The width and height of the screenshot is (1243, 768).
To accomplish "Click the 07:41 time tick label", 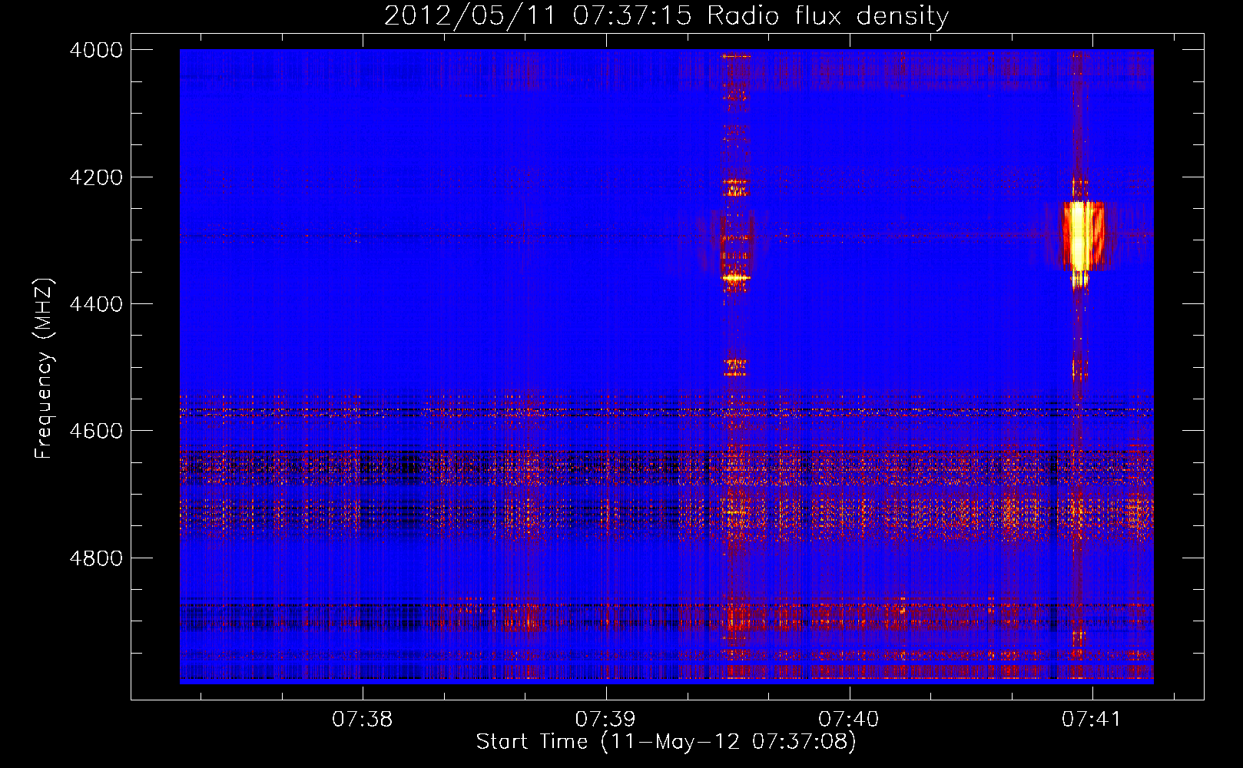I will coord(1092,719).
